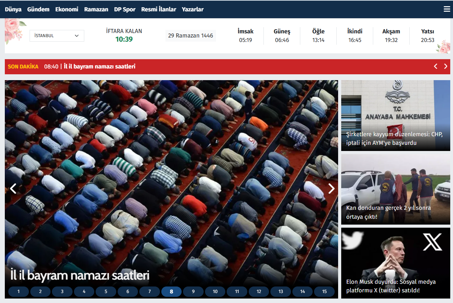Switch to slide 9 in carousel
The width and height of the screenshot is (453, 303).
pos(193,292)
